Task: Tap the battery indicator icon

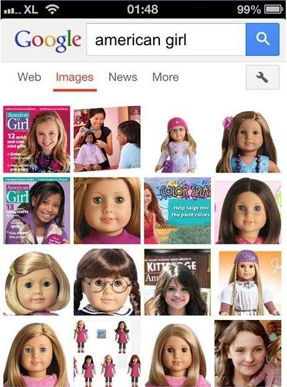Action: click(x=273, y=9)
